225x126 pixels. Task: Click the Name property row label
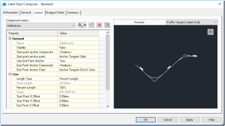20,43
